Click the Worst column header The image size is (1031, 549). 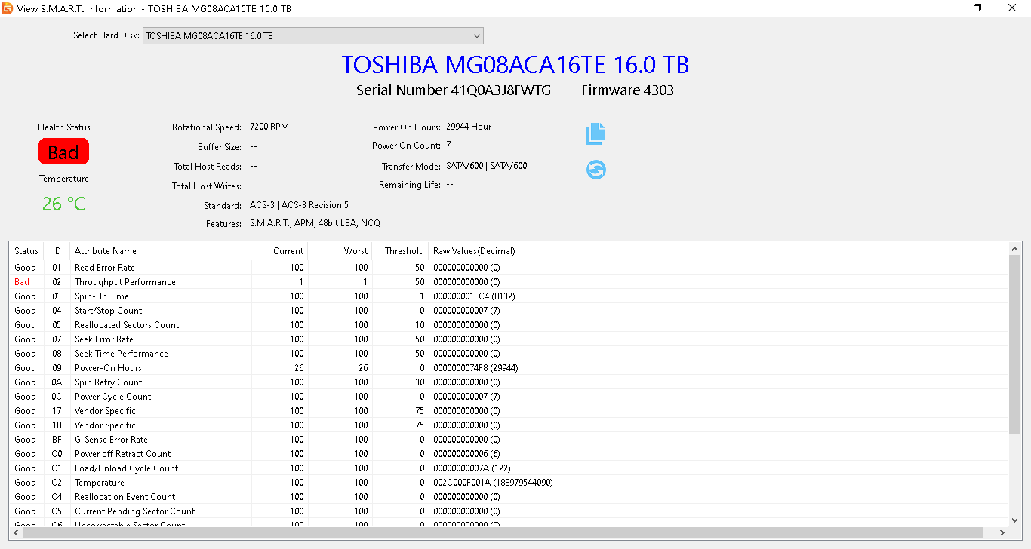coord(338,251)
